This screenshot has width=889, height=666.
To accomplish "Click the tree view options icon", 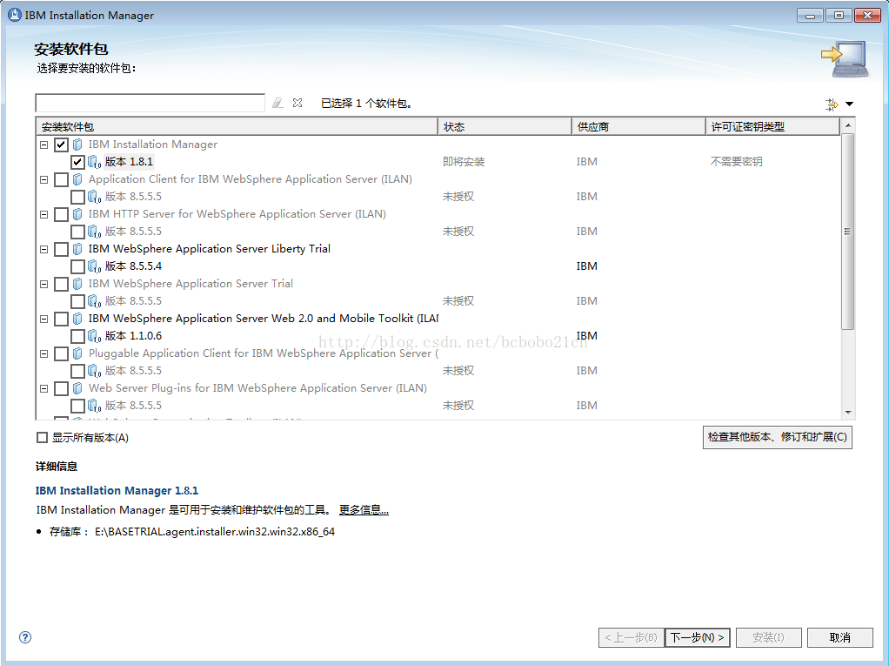I will click(832, 104).
